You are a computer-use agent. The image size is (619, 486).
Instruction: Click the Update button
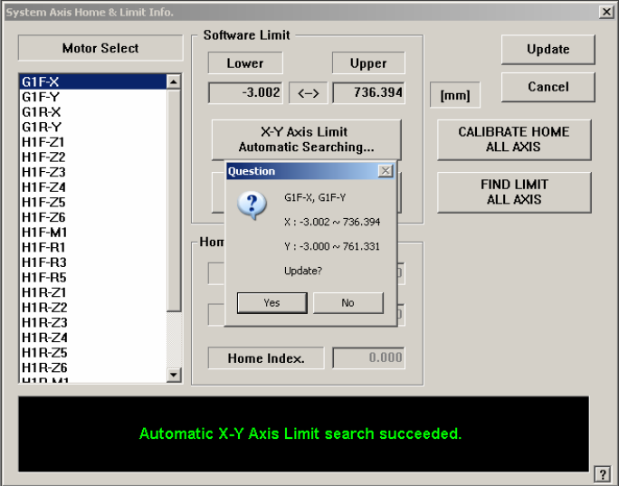click(548, 50)
